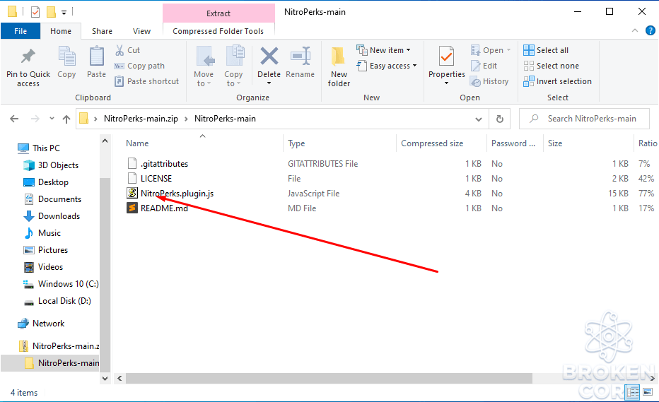Switch to the Share ribbon tab
The image size is (659, 402).
102,31
